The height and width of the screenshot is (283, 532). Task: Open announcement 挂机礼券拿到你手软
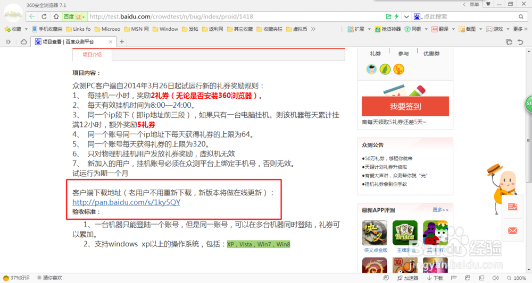[x=385, y=184]
